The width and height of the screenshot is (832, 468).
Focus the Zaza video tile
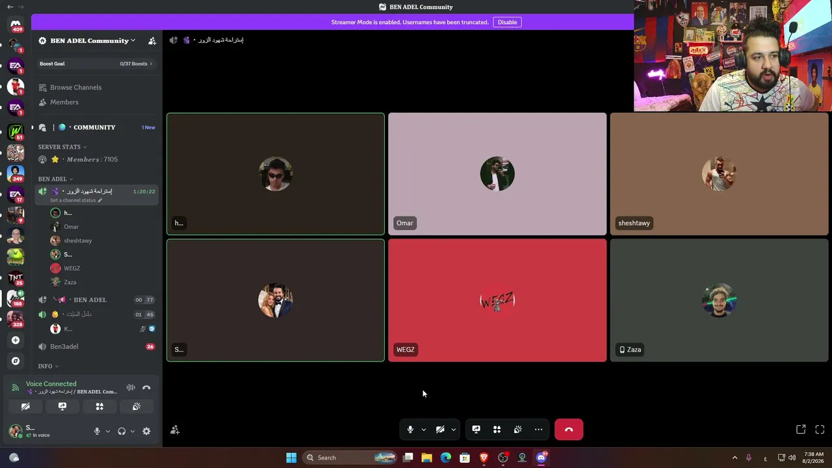pos(719,300)
